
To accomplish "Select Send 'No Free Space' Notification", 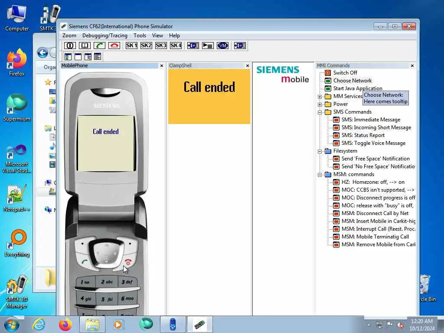I will pyautogui.click(x=378, y=166).
